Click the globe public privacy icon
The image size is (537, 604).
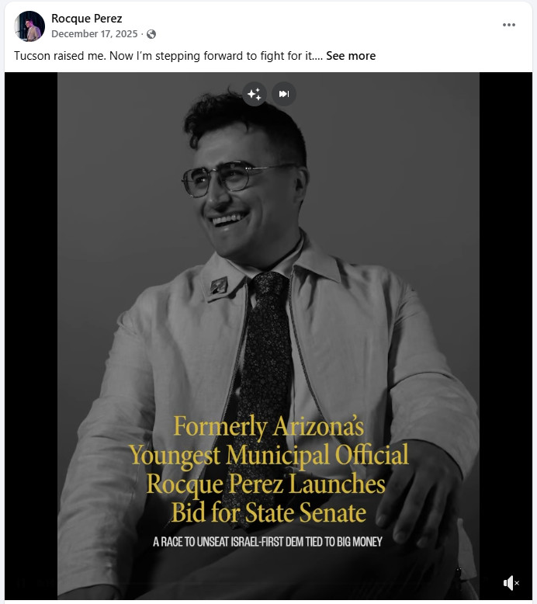[x=151, y=34]
